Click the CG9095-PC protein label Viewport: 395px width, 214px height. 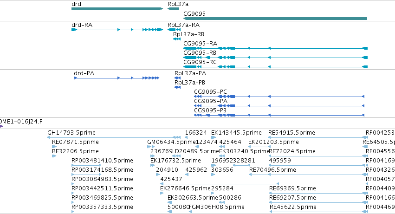210,92
